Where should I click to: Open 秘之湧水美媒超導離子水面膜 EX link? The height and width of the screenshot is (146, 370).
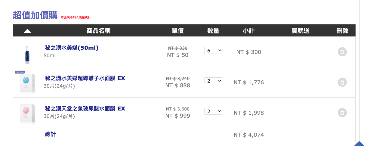(85, 78)
